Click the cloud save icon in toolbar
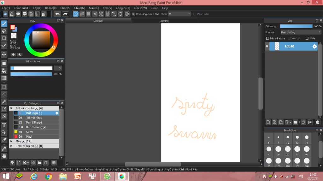 pyautogui.click(x=5, y=14)
